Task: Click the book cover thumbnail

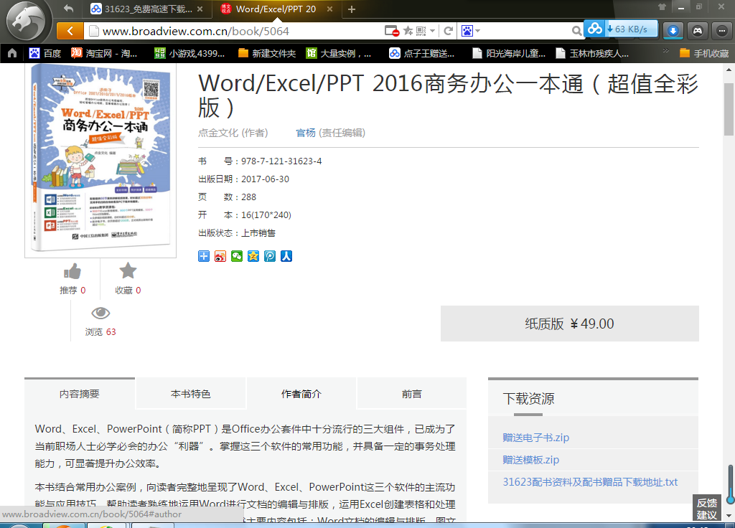Action: coord(100,159)
